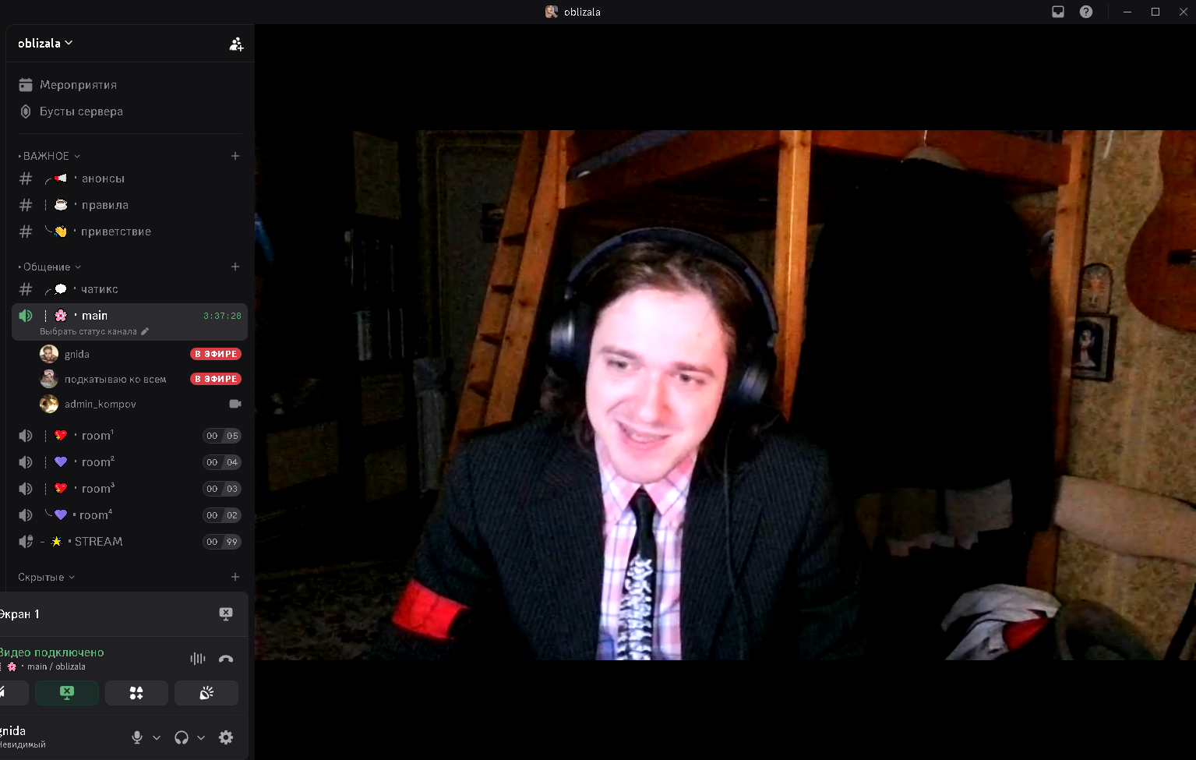This screenshot has height=760, width=1196.
Task: Collapse the ВАЖНОЕ category
Action: (x=50, y=156)
